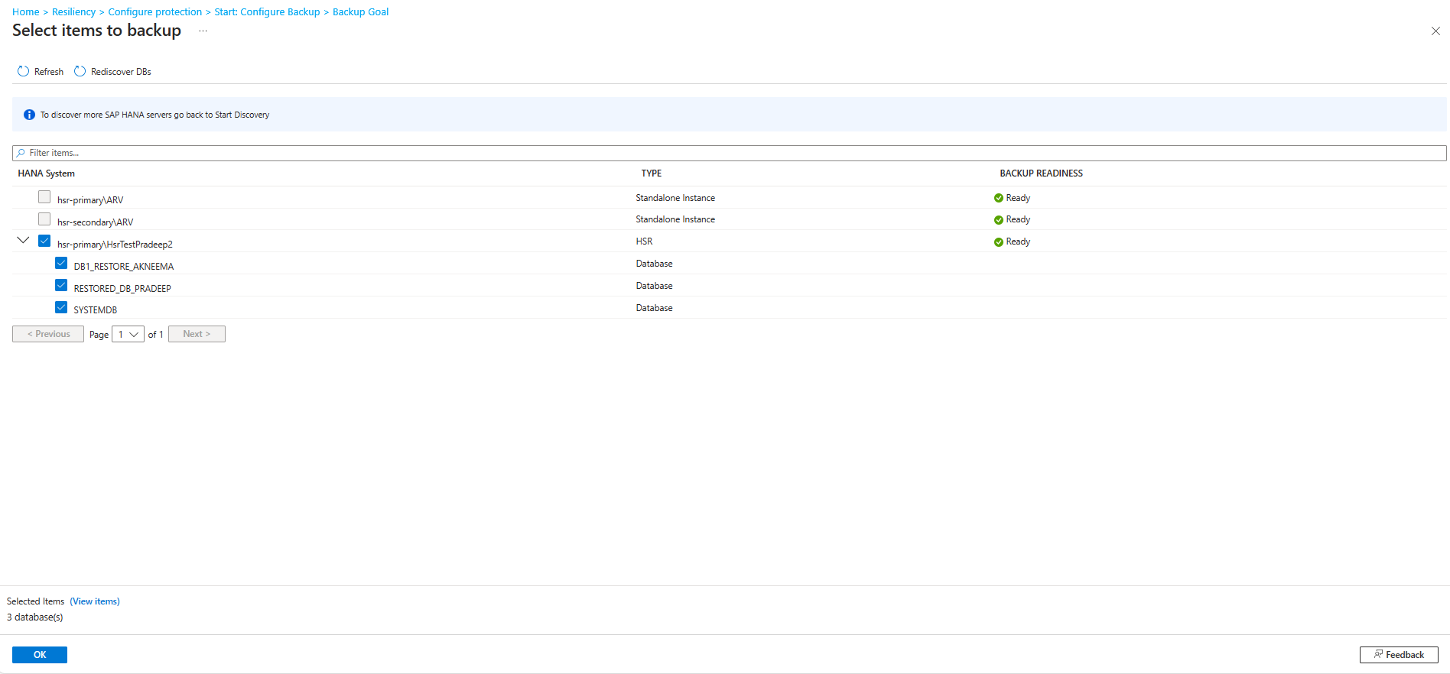
Task: Click the OK button
Action: [40, 655]
